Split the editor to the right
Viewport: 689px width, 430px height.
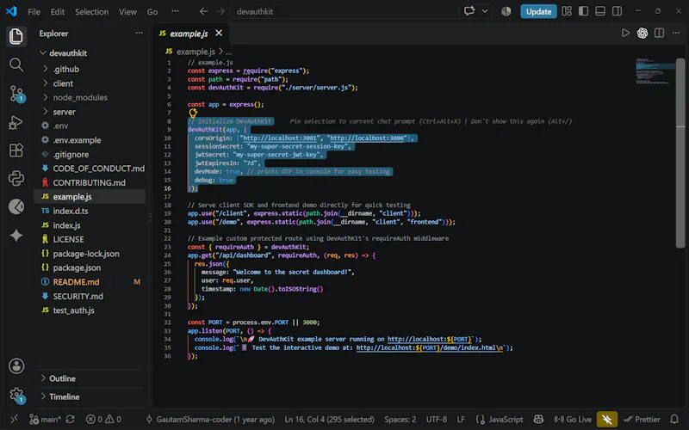coord(659,33)
